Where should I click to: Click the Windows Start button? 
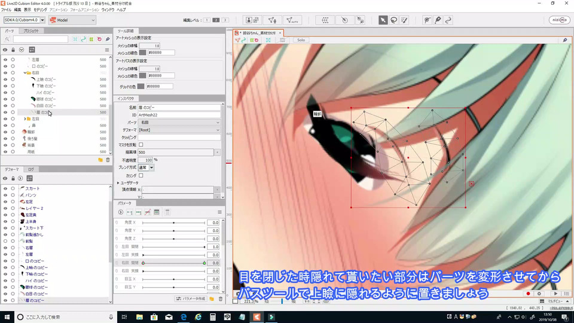pos(7,317)
